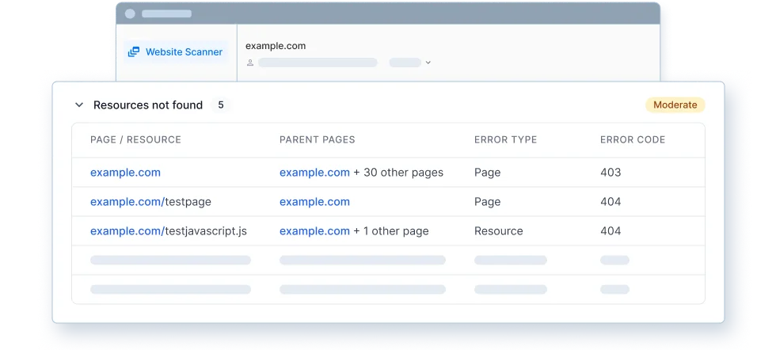
Task: Click the round window control in title bar
Action: point(130,13)
